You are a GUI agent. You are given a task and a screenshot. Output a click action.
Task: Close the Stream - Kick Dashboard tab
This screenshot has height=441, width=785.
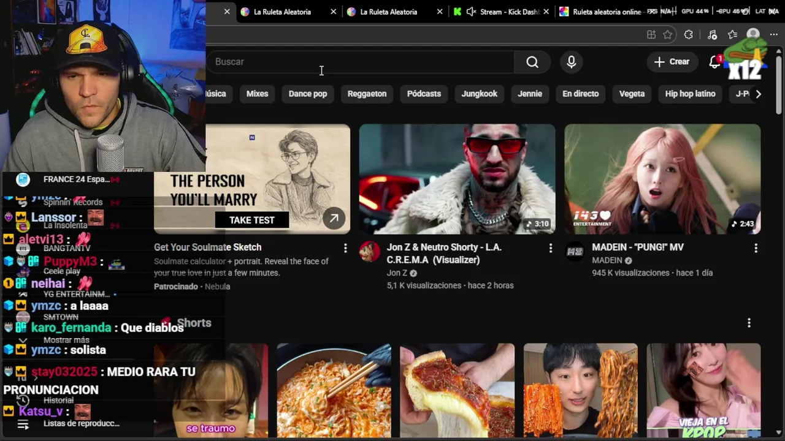(546, 12)
